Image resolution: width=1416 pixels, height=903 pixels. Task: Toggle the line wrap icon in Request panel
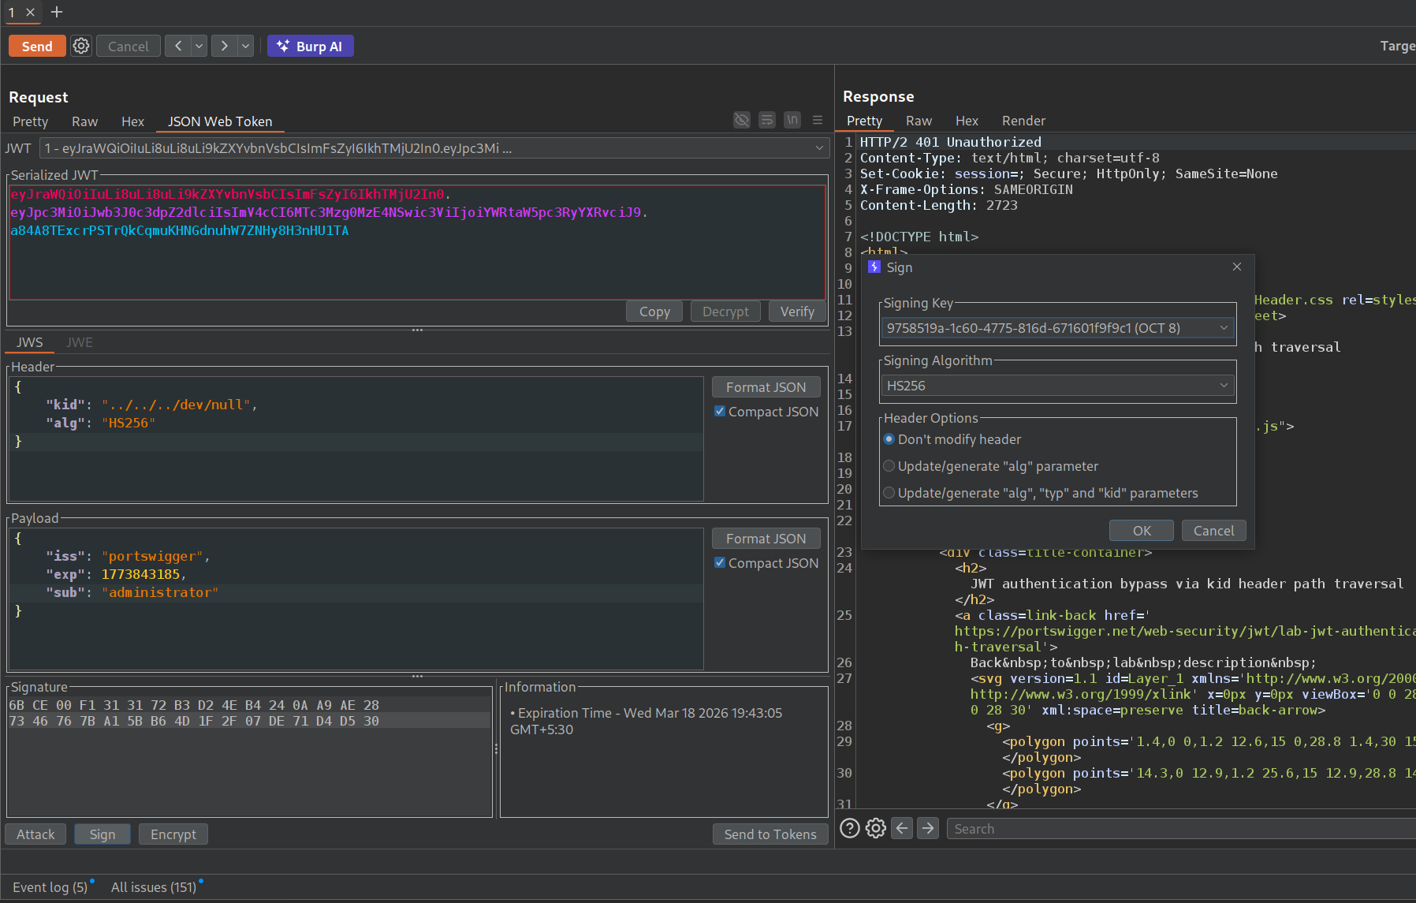point(766,120)
